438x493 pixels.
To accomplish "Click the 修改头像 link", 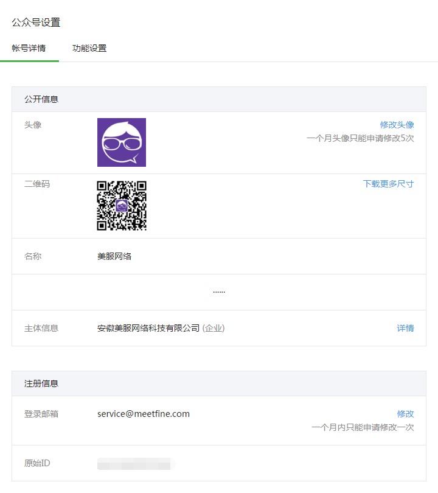I will (x=397, y=125).
